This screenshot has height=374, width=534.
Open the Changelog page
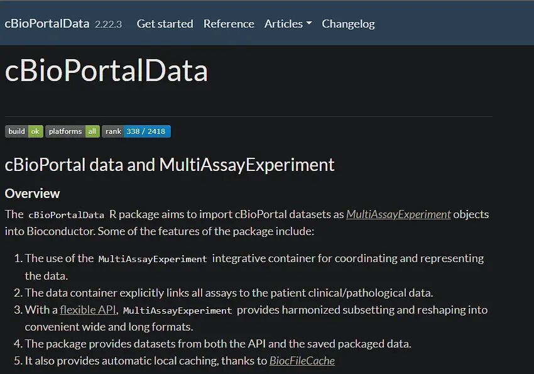point(348,24)
